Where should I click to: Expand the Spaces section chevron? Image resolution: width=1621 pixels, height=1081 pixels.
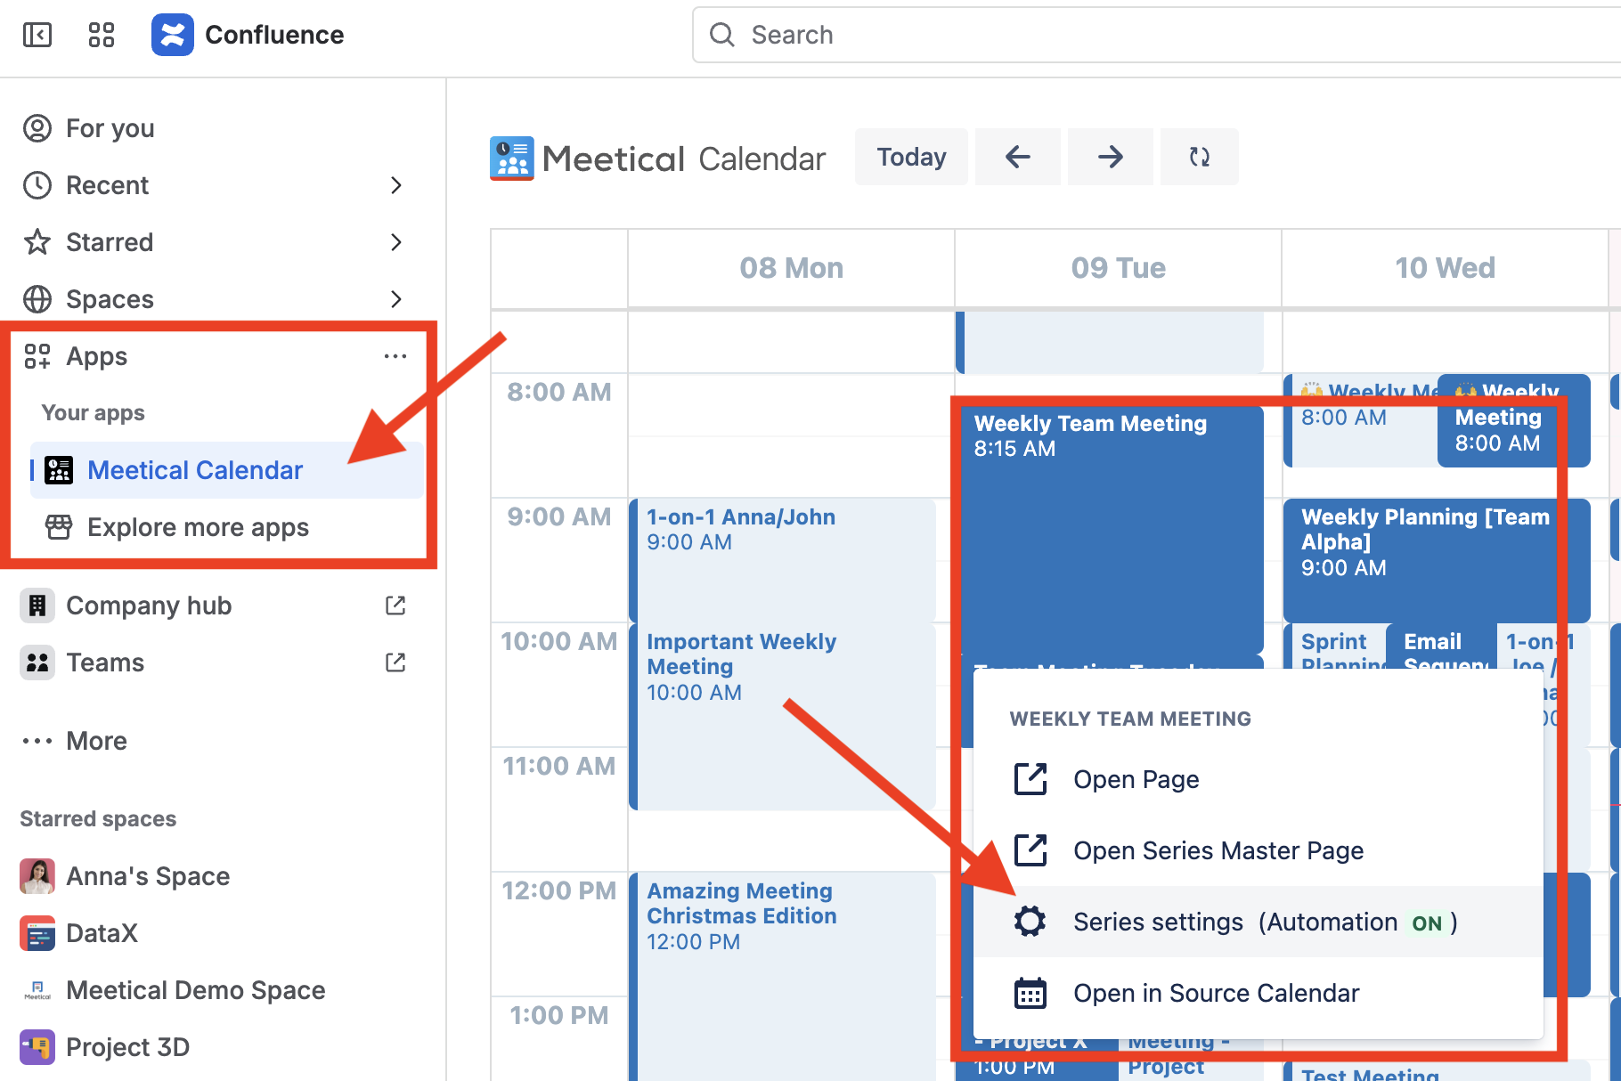click(x=396, y=299)
